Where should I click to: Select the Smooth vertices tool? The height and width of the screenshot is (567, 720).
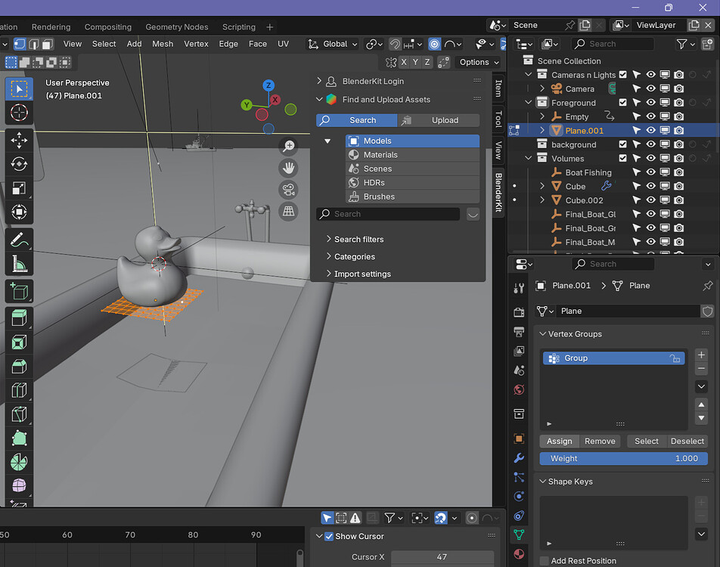tap(19, 486)
